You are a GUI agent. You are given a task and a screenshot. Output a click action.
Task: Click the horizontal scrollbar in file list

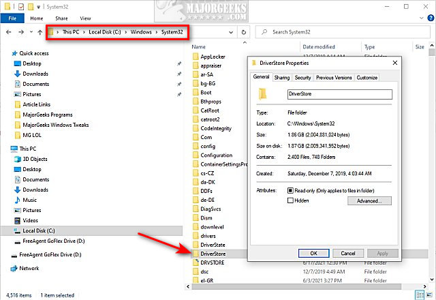296,286
